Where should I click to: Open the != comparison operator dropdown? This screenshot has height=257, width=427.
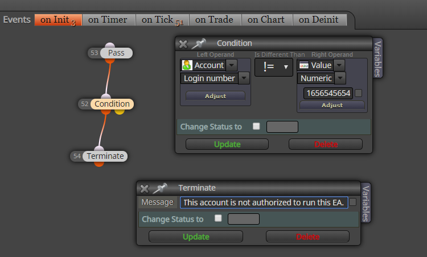274,67
